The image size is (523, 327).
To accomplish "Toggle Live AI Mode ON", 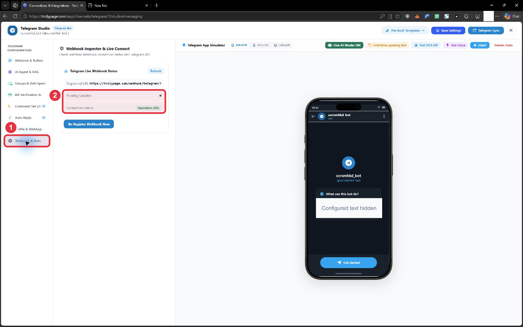I will [x=344, y=45].
